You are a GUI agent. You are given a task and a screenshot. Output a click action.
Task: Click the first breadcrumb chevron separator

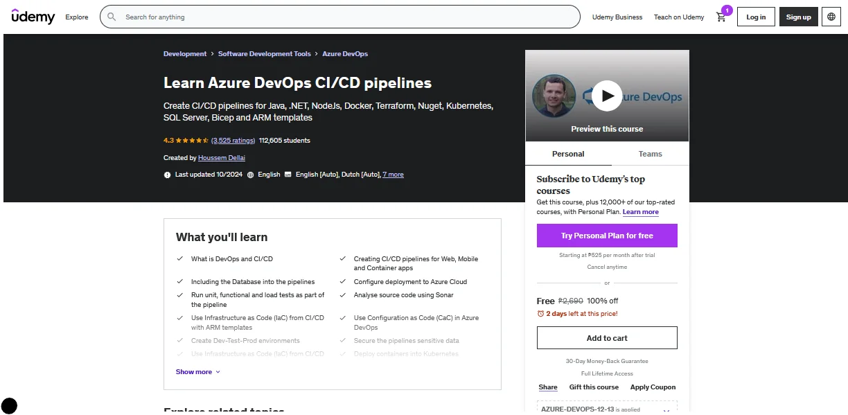click(x=212, y=54)
